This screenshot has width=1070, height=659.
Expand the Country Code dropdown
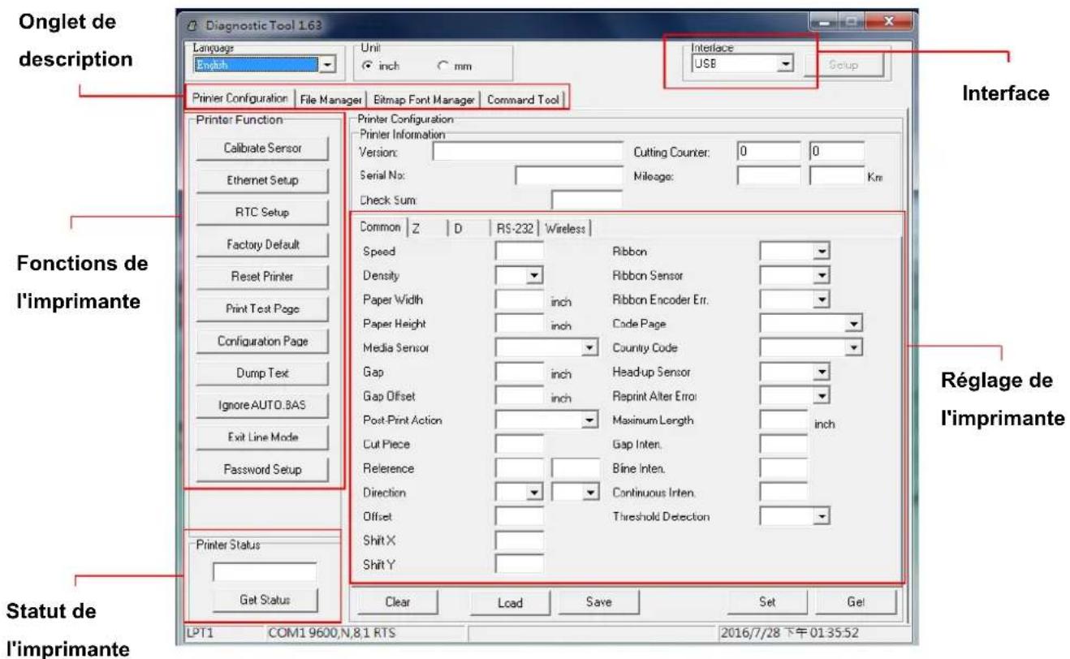pos(810,348)
